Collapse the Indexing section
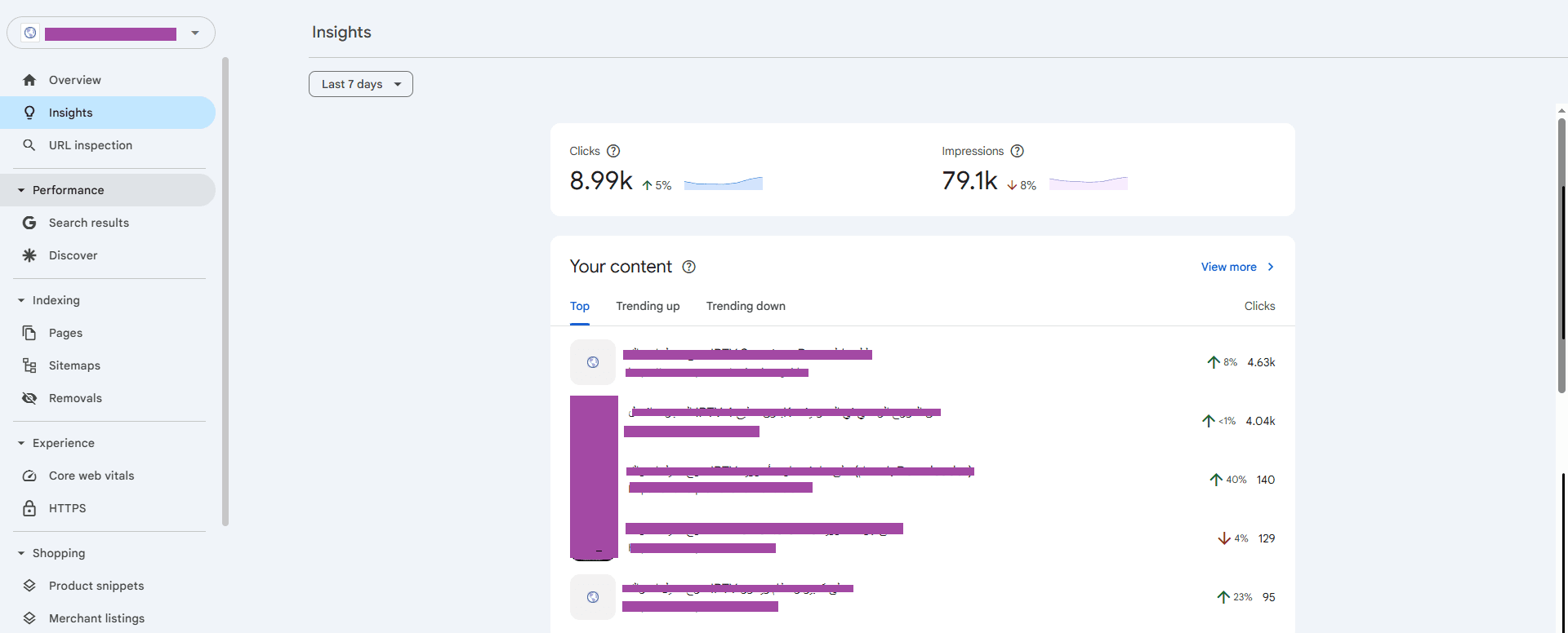This screenshot has height=633, width=1568. [21, 300]
